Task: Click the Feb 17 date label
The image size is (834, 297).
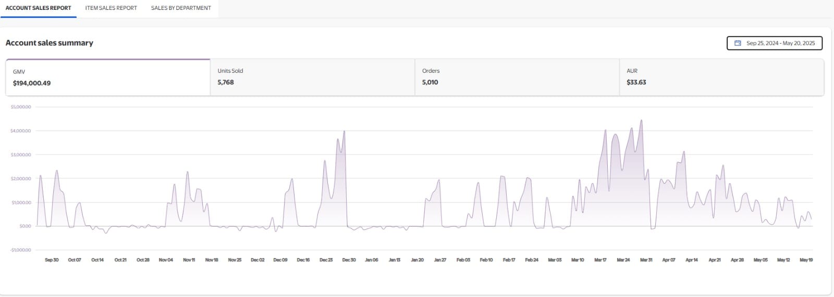Action: pyautogui.click(x=509, y=260)
